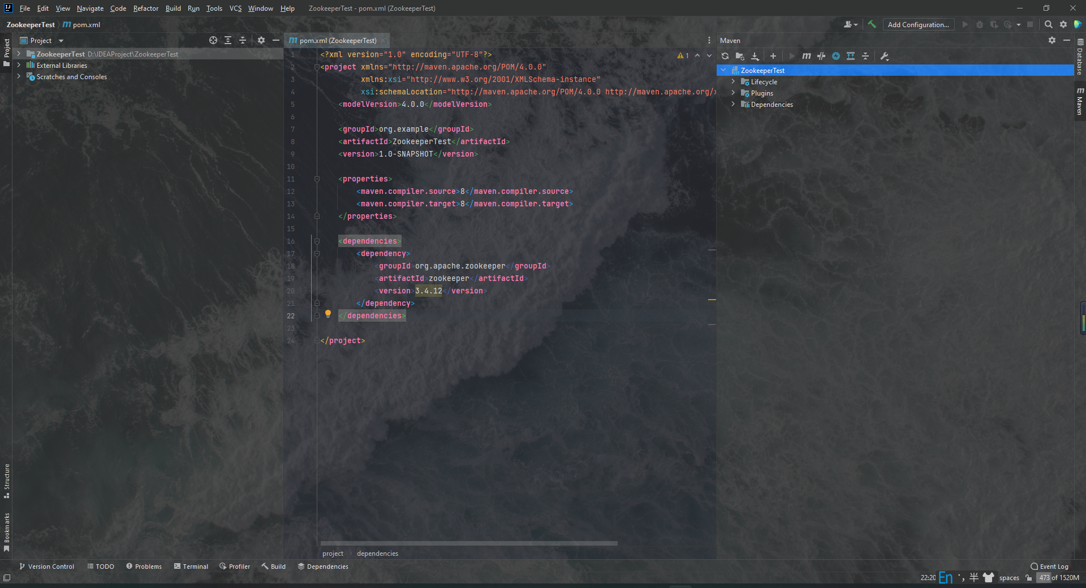The image size is (1086, 588).
Task: Open the Event Log
Action: coord(1050,566)
